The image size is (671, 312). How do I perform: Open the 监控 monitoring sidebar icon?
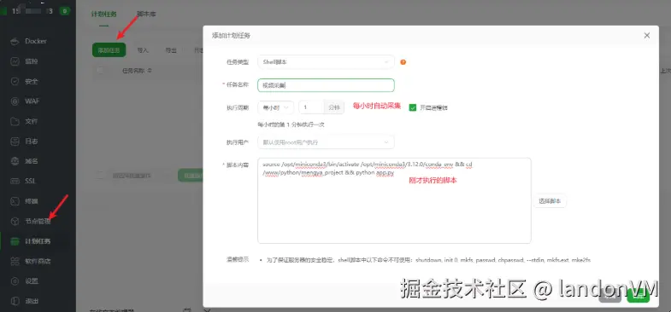pos(15,61)
